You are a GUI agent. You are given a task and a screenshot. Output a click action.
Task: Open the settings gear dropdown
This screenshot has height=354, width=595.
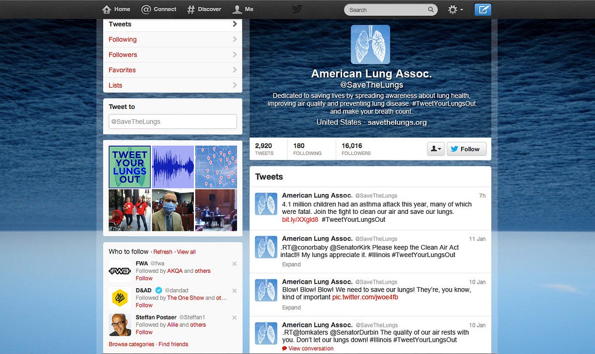(455, 9)
